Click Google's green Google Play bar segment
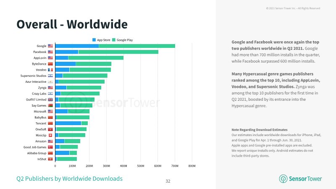 137,46
